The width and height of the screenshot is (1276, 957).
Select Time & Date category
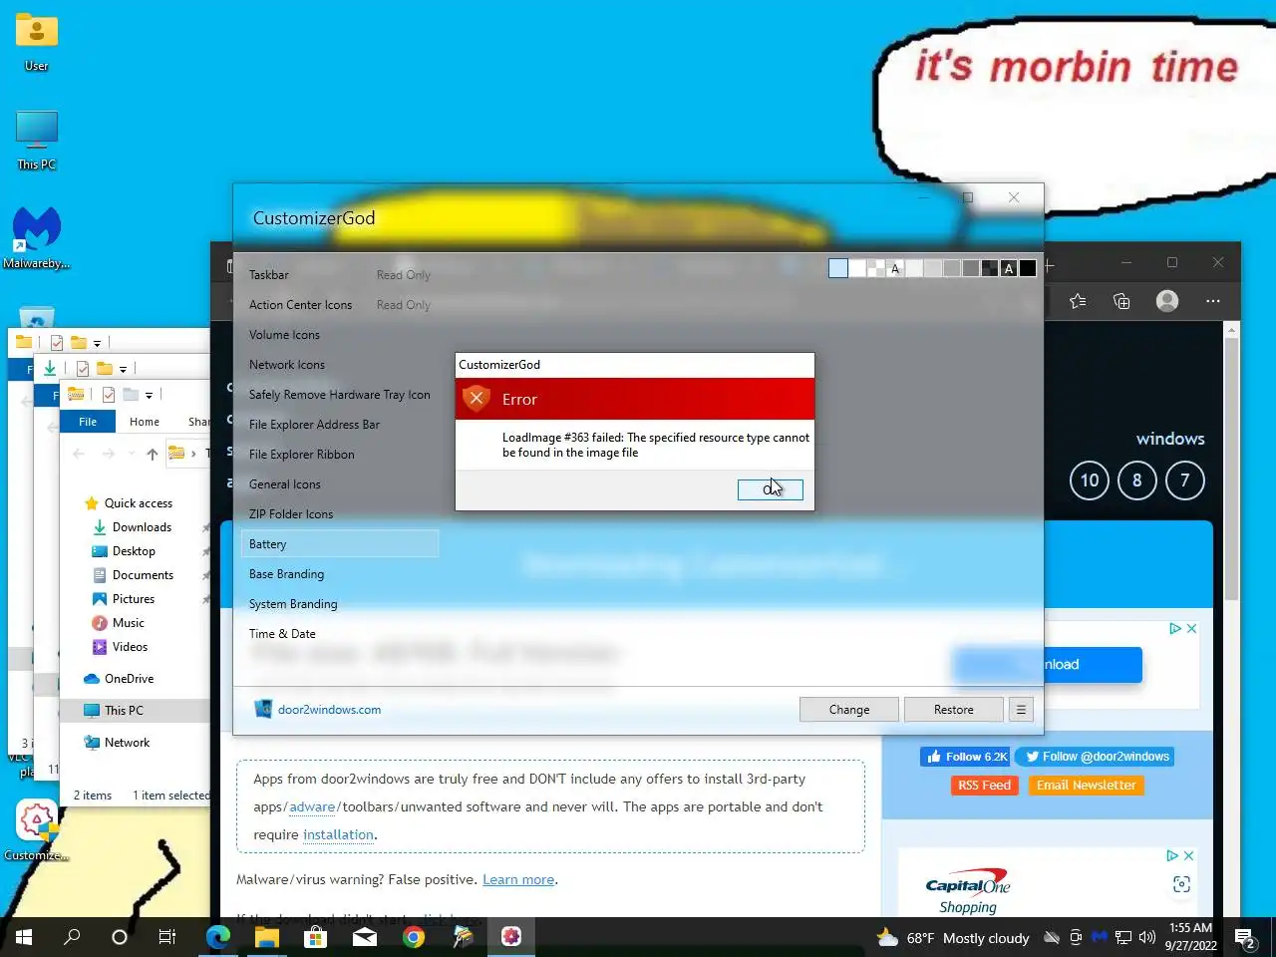pos(282,634)
